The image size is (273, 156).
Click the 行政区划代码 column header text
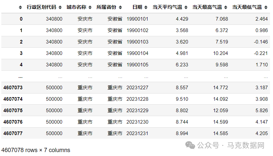pyautogui.click(x=41, y=7)
